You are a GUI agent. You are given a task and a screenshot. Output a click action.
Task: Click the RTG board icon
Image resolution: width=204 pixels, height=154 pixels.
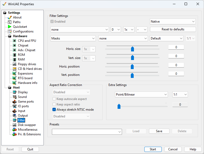coord(15,78)
